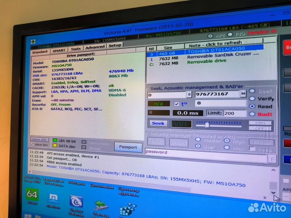291x218 pixels.
Task: Click the M button beside end LBA
Action: (243, 93)
